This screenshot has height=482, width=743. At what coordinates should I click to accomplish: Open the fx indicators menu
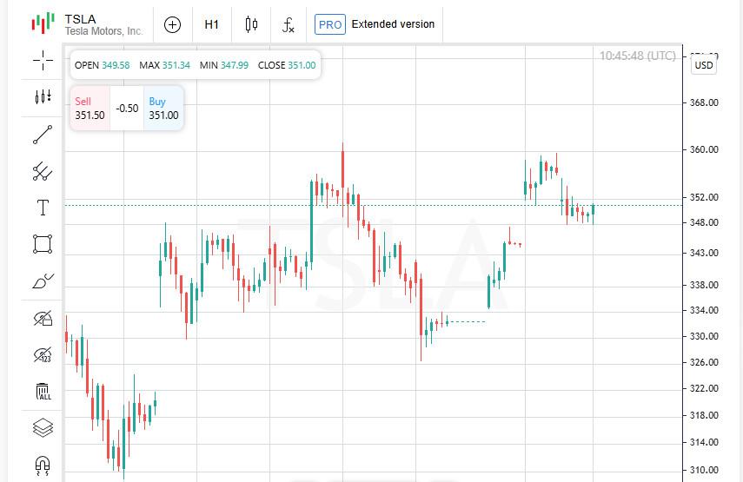point(289,24)
